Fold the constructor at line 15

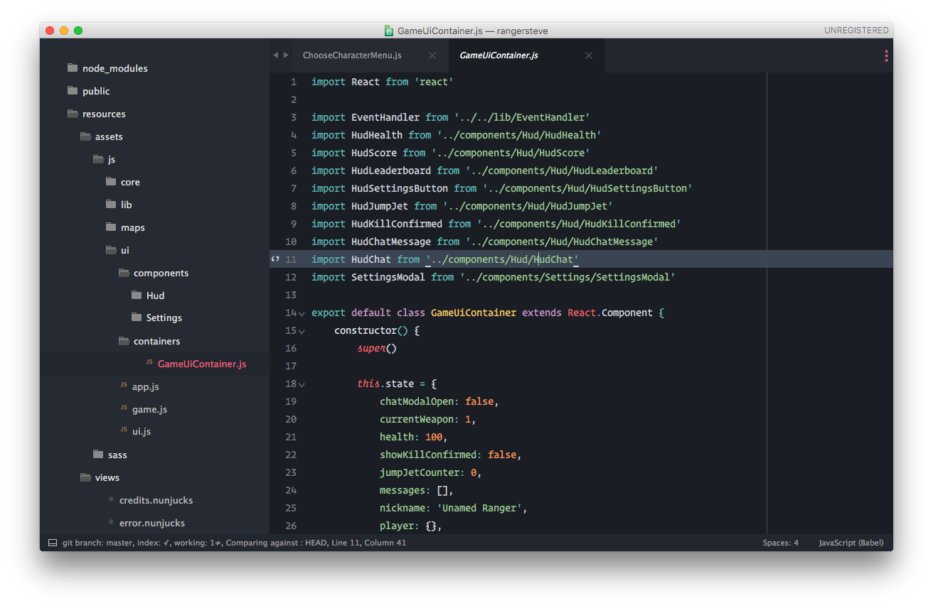click(x=302, y=332)
